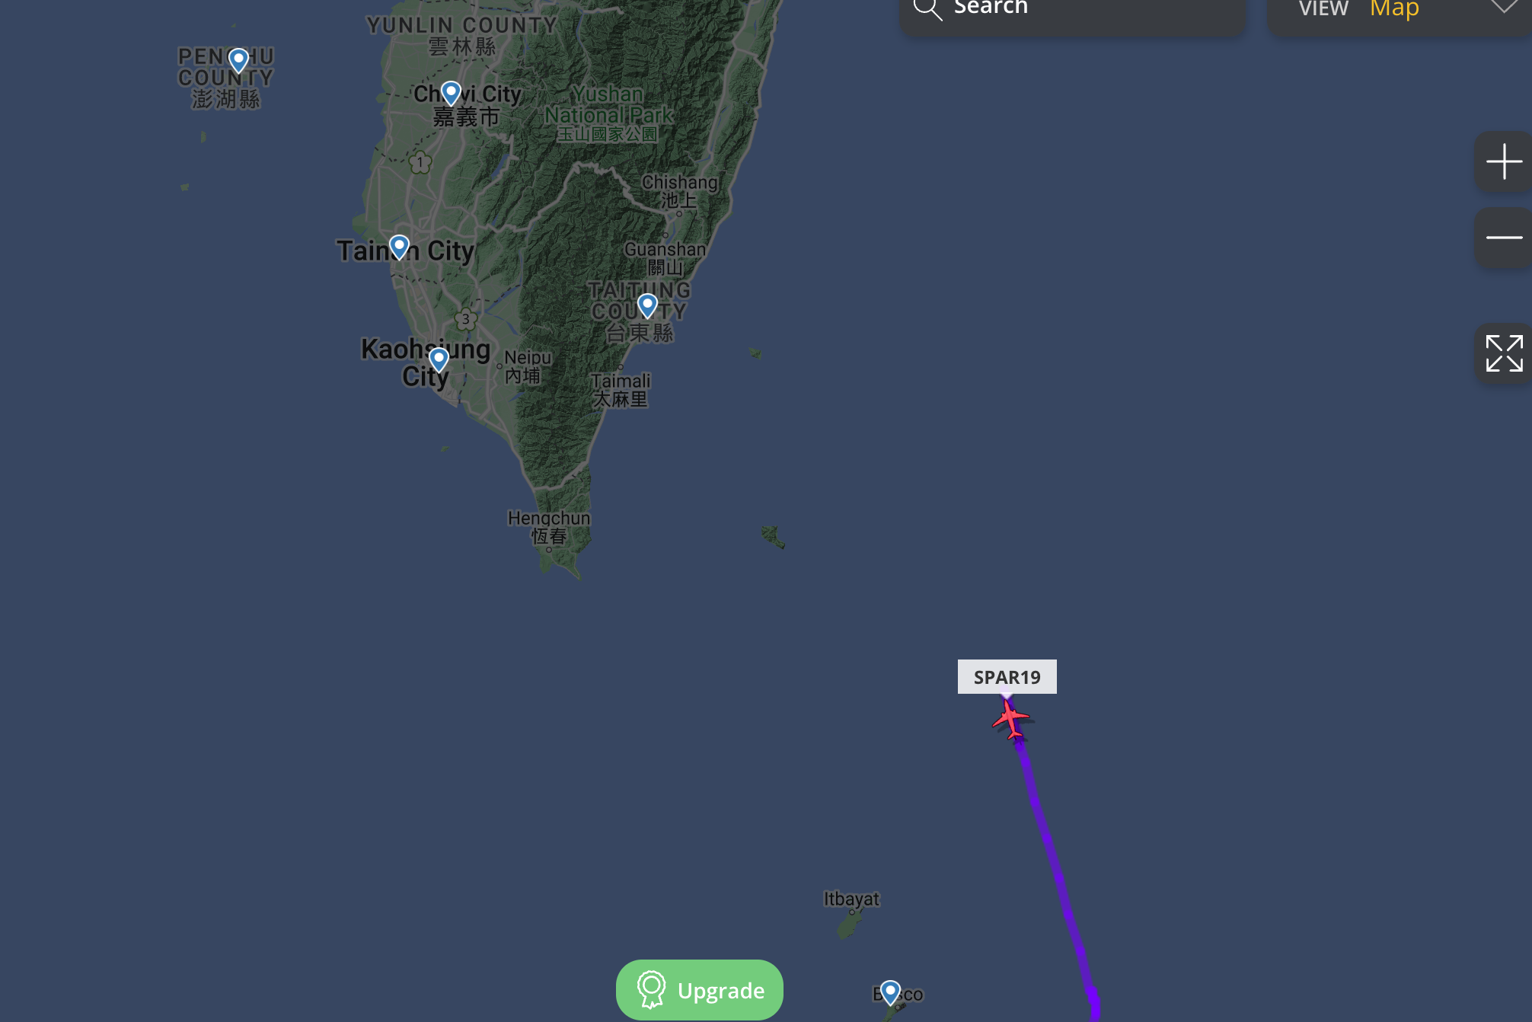Click the airport pin at Penghu County

click(x=238, y=60)
